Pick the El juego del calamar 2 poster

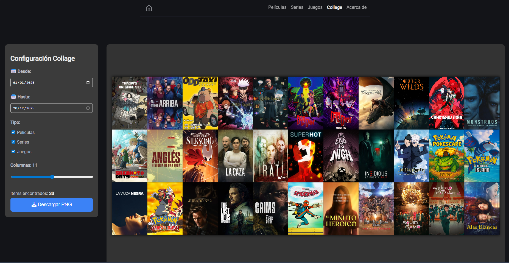pyautogui.click(x=447, y=209)
